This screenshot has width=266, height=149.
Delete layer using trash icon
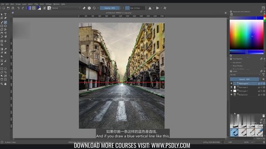point(264,116)
